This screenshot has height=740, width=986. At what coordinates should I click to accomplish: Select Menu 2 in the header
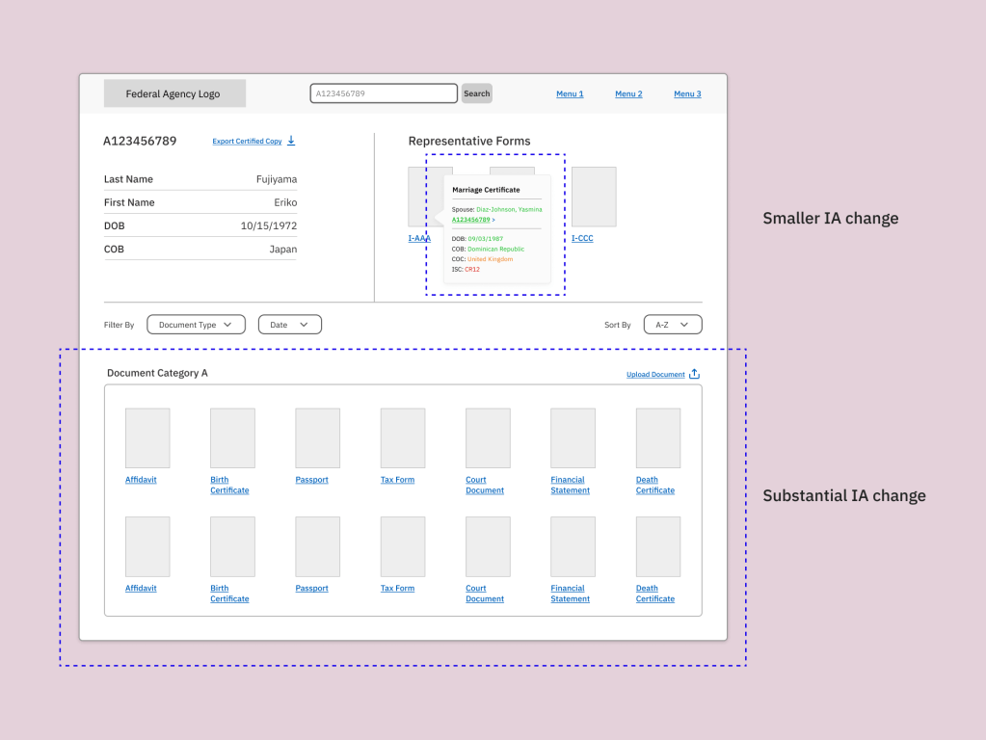click(x=628, y=94)
